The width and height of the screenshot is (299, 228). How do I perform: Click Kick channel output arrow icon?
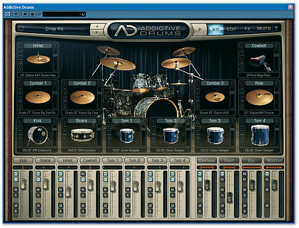[x=15, y=211]
